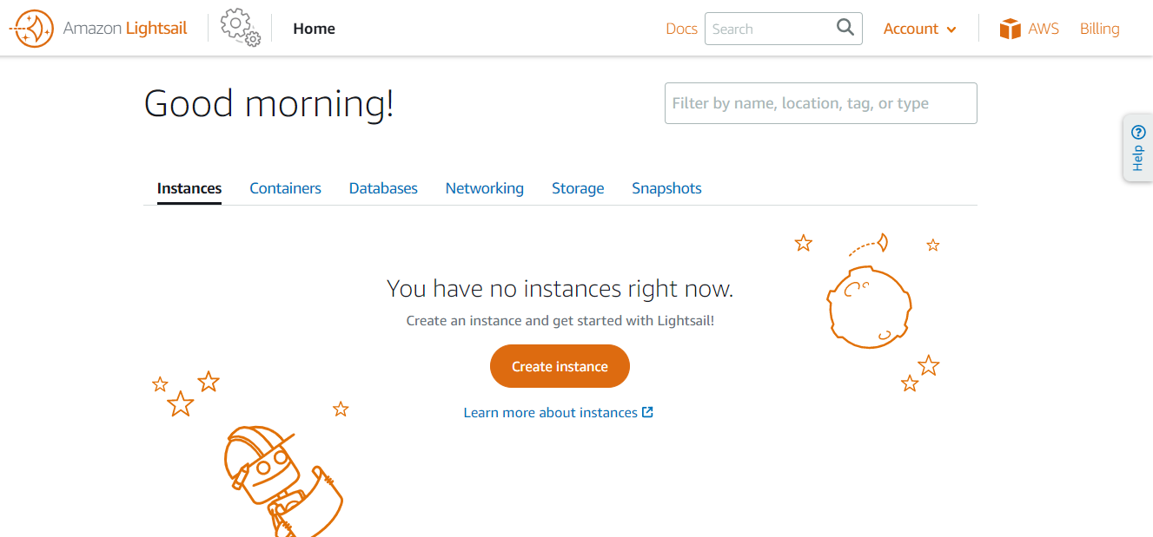Click the robot astronaut illustration
This screenshot has height=537, width=1153.
(282, 480)
